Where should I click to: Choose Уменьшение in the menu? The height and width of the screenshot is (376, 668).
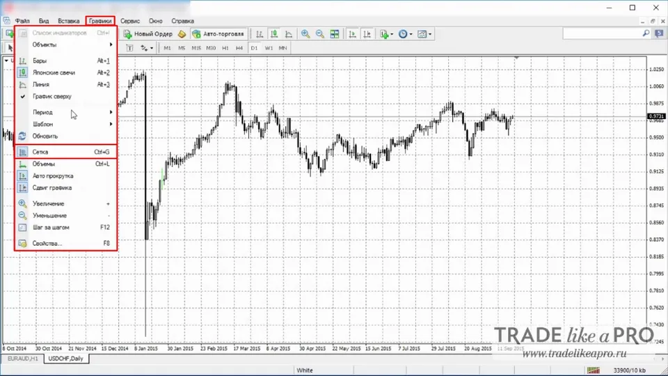click(x=65, y=216)
